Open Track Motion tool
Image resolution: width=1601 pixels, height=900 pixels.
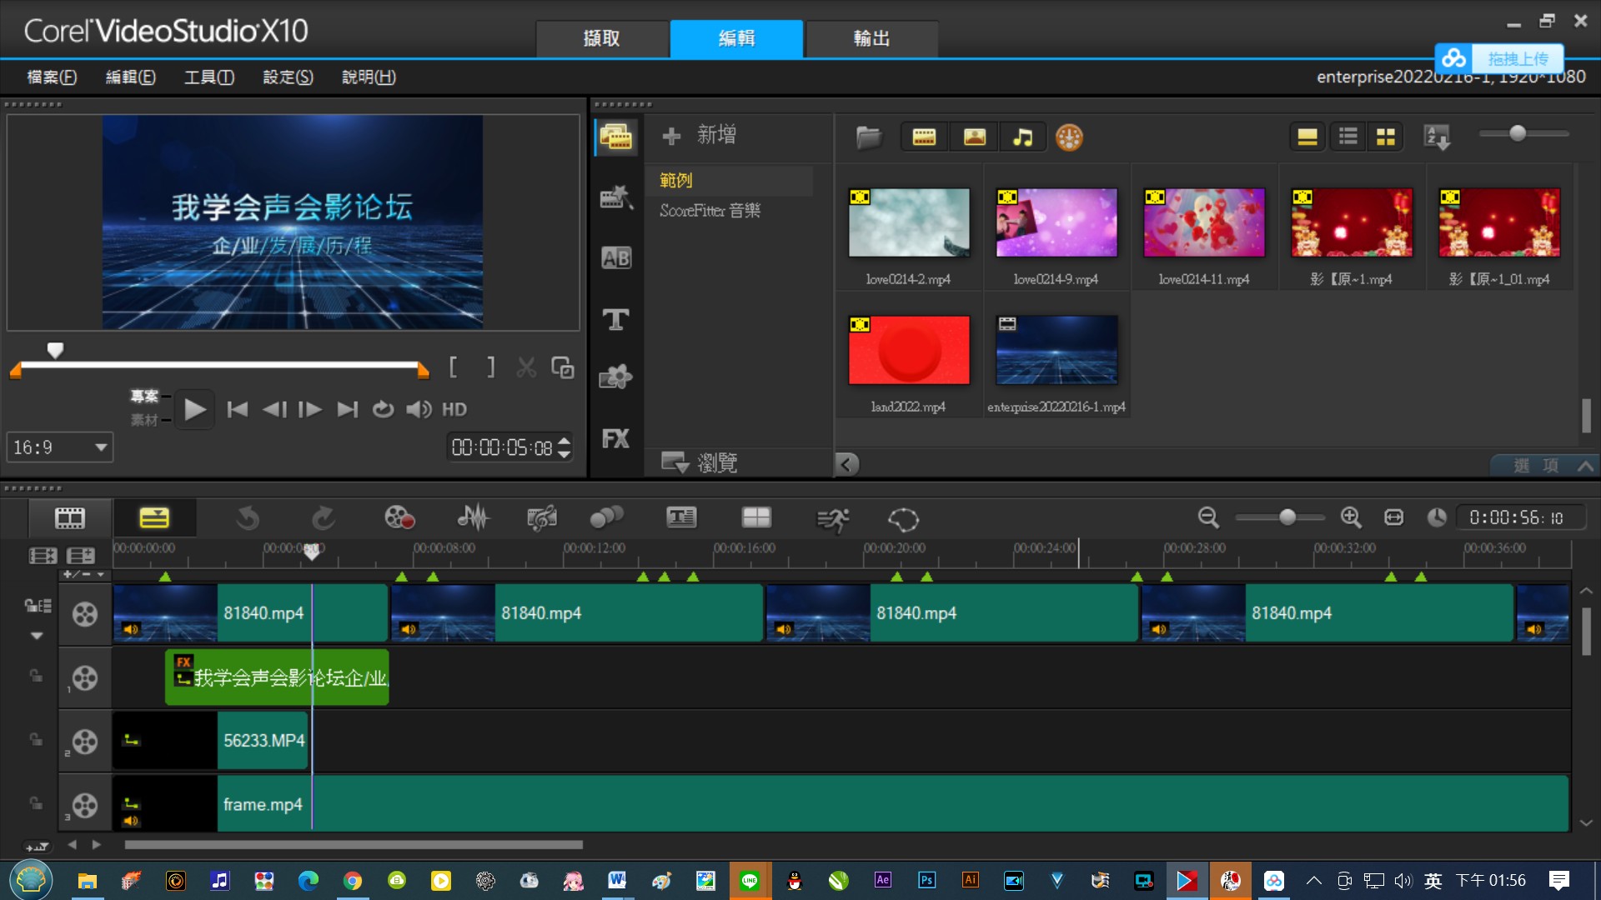click(x=606, y=518)
